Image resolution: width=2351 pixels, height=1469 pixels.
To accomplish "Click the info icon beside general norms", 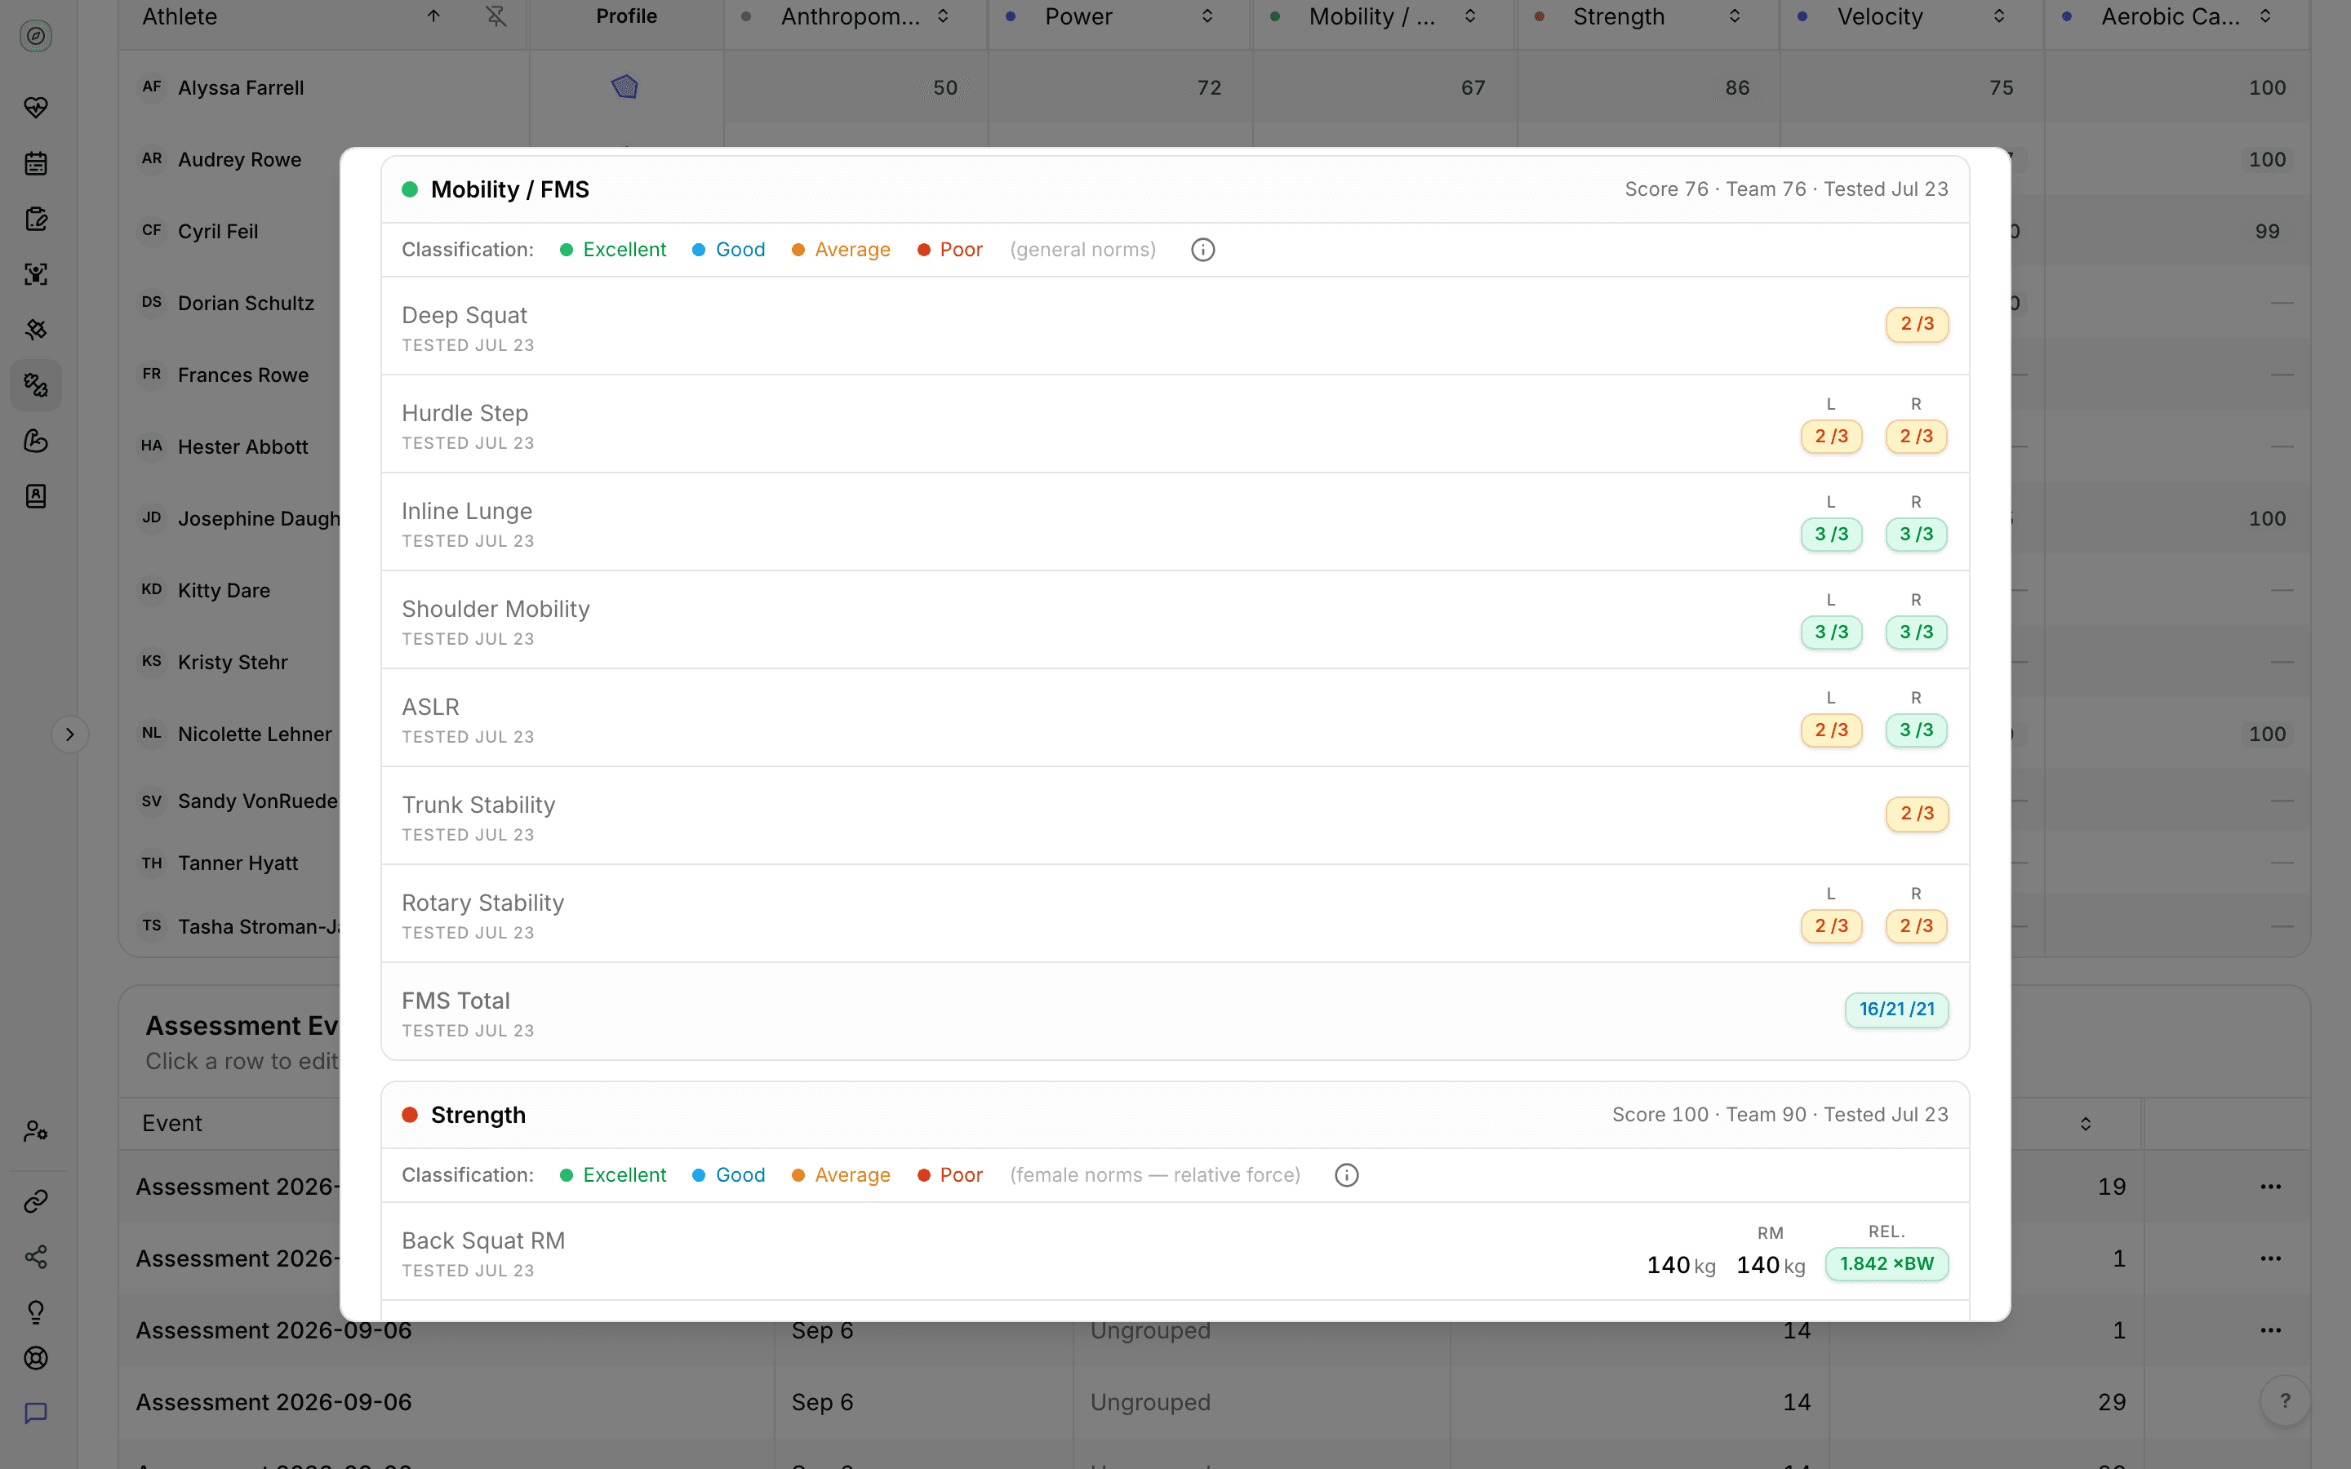I will (1202, 250).
